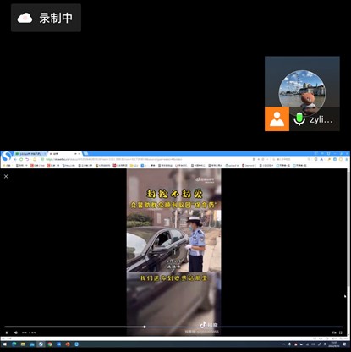The image size is (351, 352).
Task: Click the browser back arrow button
Action: 15,159
